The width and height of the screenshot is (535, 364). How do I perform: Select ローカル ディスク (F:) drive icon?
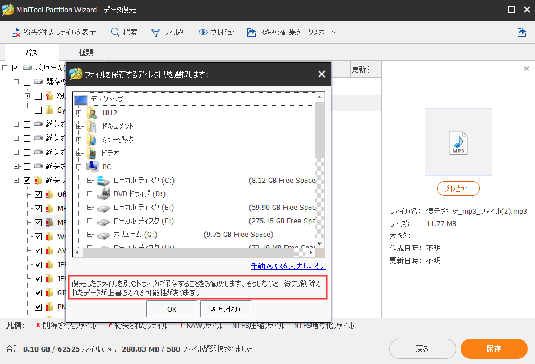(x=103, y=221)
